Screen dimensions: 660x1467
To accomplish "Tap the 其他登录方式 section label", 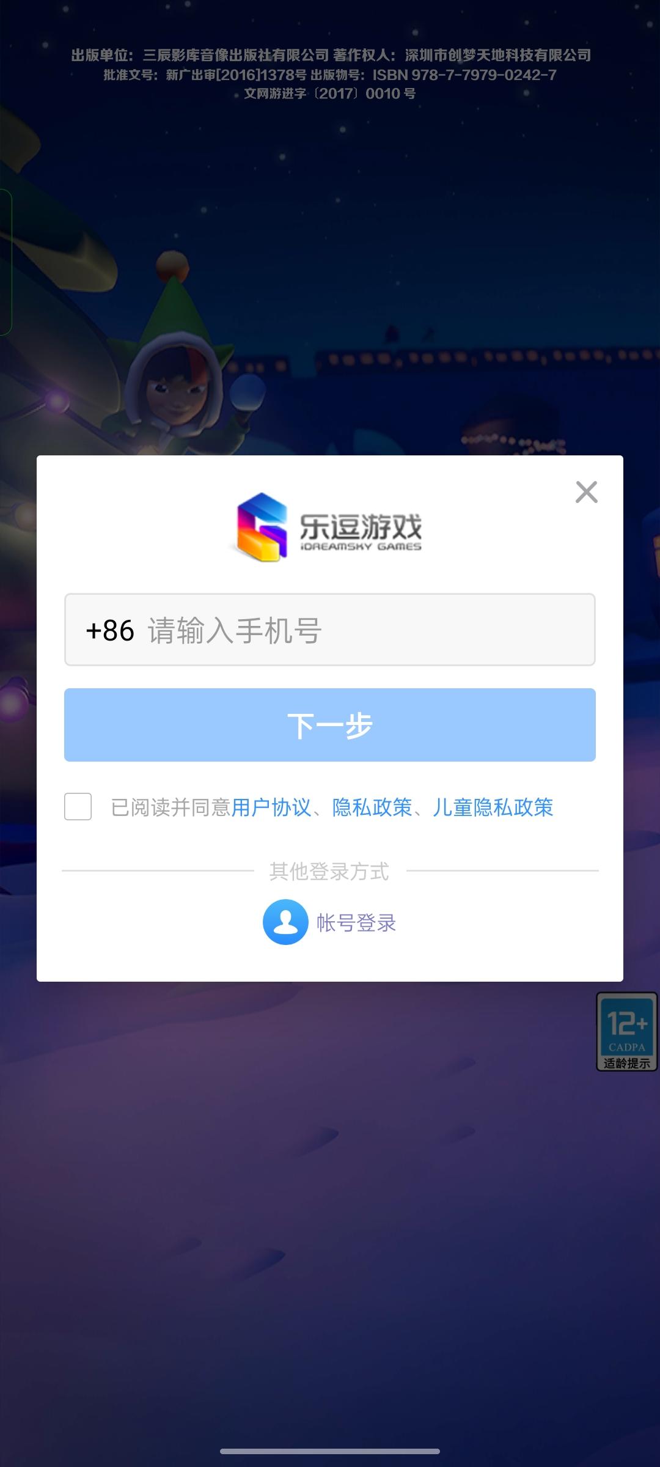I will (329, 871).
